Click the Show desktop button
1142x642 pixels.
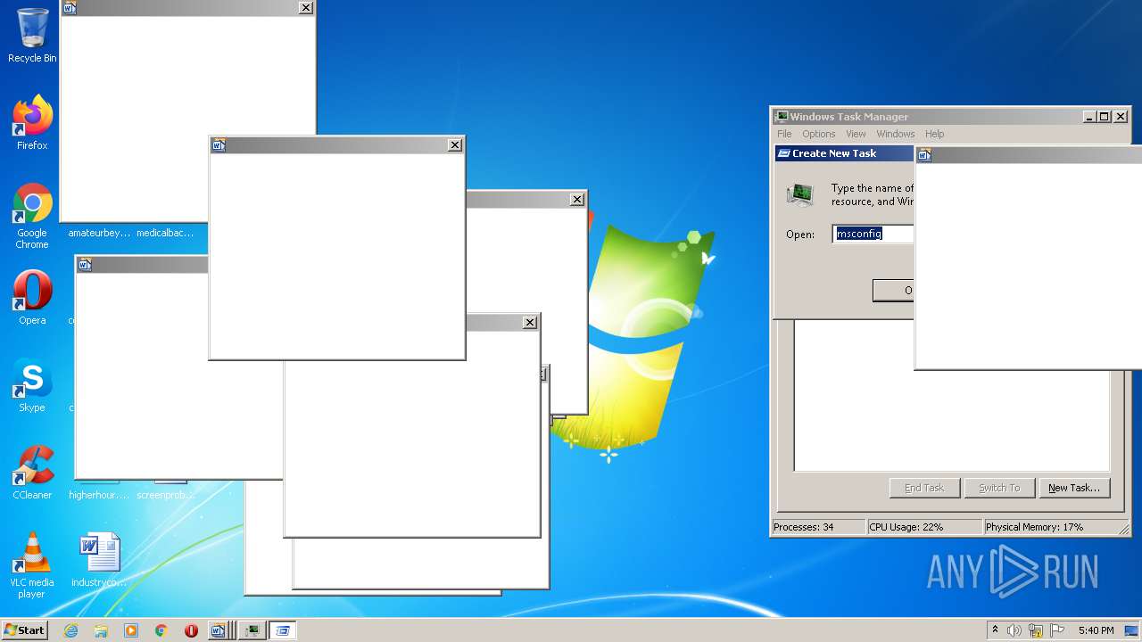(1131, 630)
